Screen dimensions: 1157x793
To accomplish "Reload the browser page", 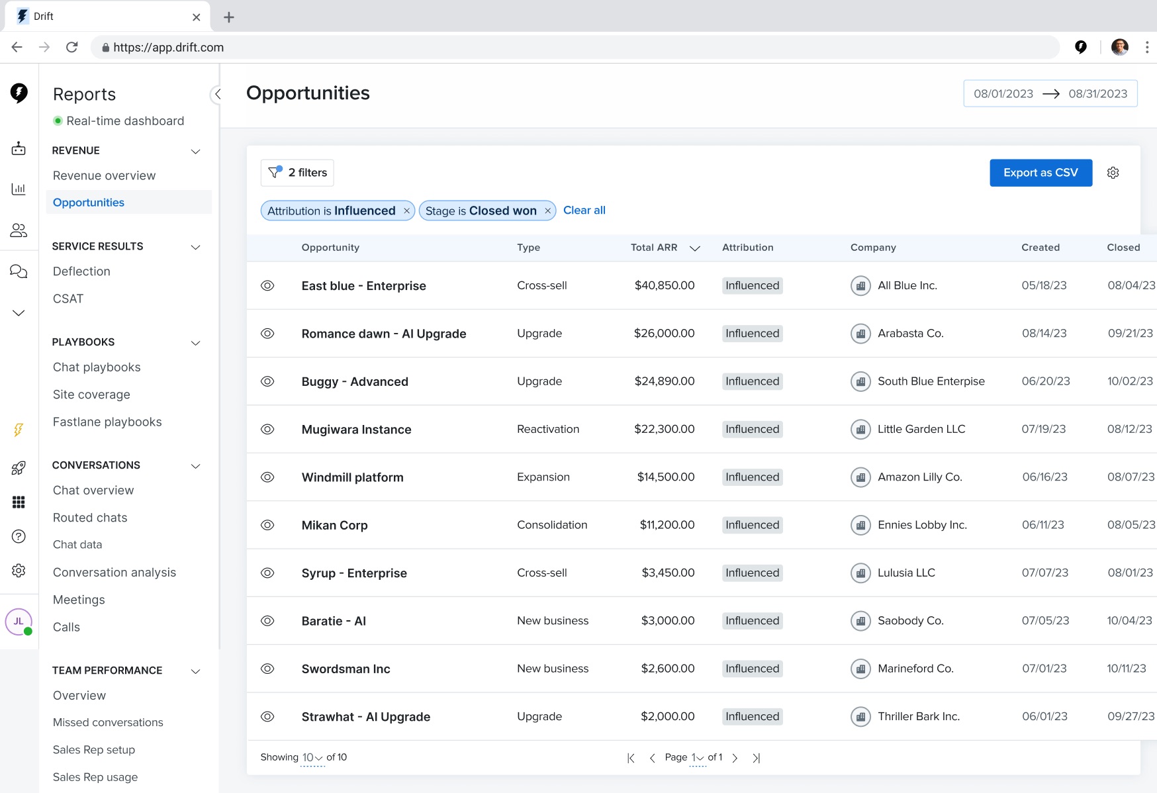I will (x=72, y=47).
